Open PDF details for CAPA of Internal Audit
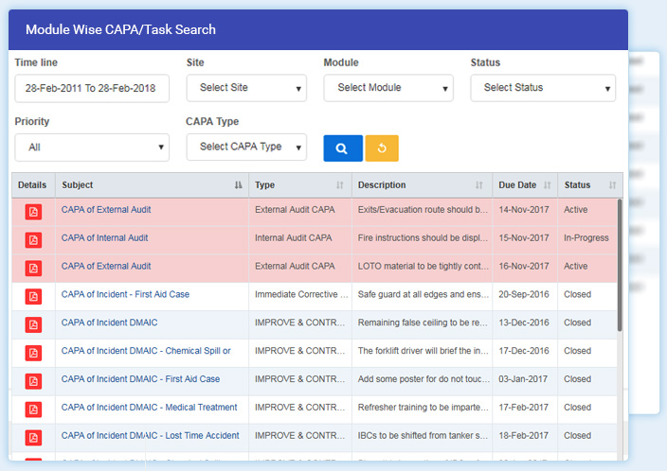 click(x=33, y=239)
